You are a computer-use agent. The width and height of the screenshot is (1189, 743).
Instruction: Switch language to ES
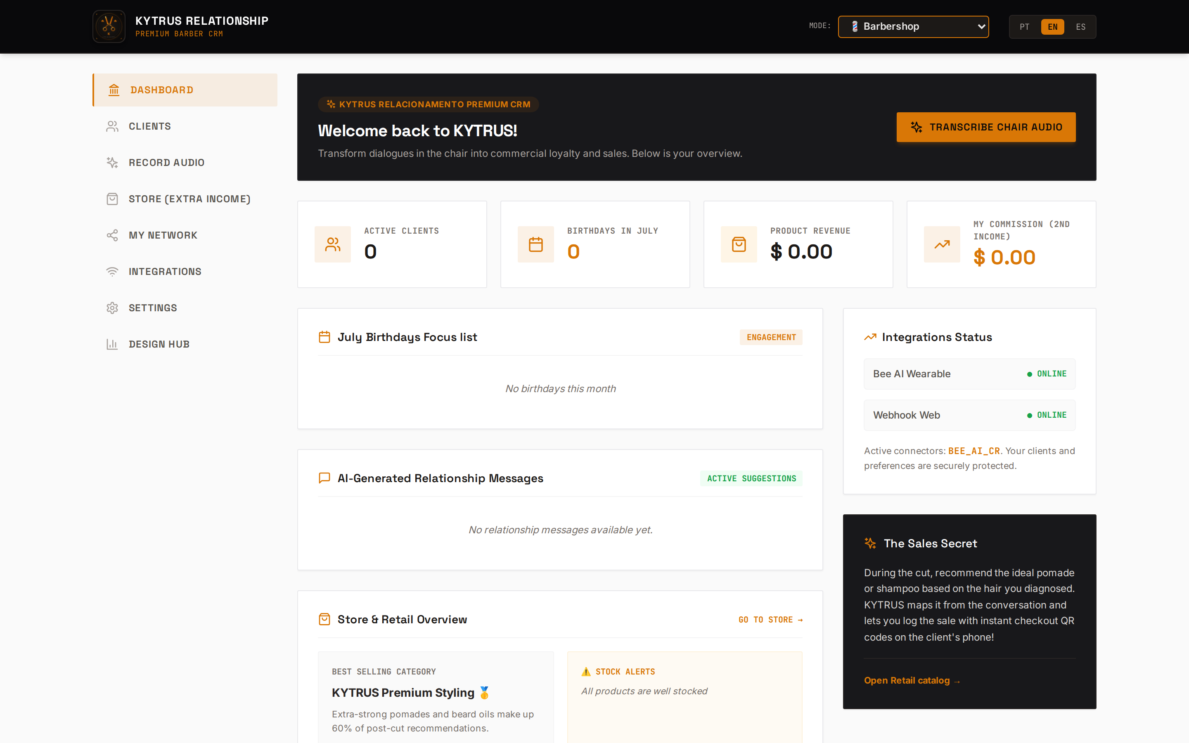pos(1080,26)
